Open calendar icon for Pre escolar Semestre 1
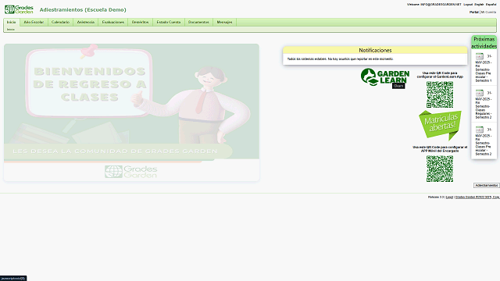The image size is (500, 281). (479, 56)
